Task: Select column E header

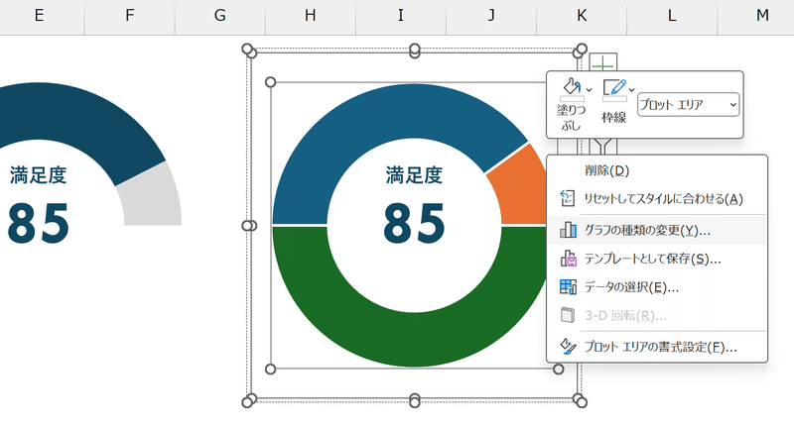Action: click(x=39, y=16)
